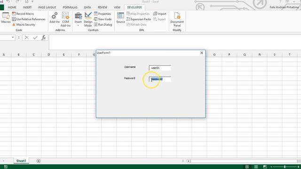Click the Insert Function fx button
The height and width of the screenshot is (169, 301).
coord(44,38)
